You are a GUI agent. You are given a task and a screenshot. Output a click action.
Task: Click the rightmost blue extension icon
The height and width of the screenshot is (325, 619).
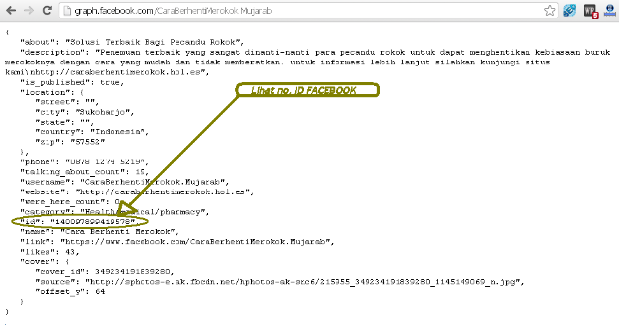(x=610, y=11)
